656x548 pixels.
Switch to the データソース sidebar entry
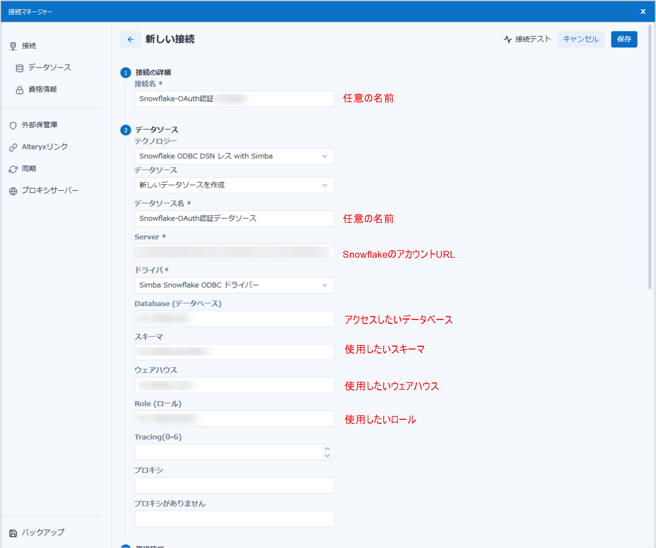pos(49,68)
